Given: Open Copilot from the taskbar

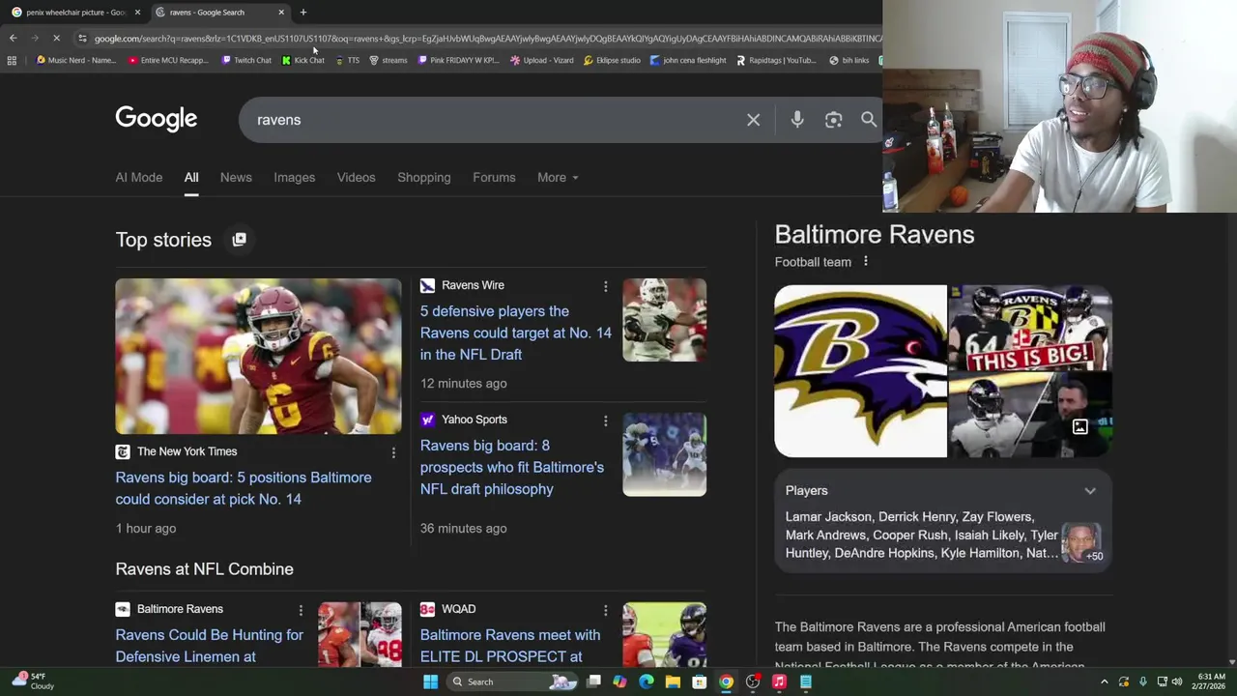Looking at the screenshot, I should [x=619, y=681].
